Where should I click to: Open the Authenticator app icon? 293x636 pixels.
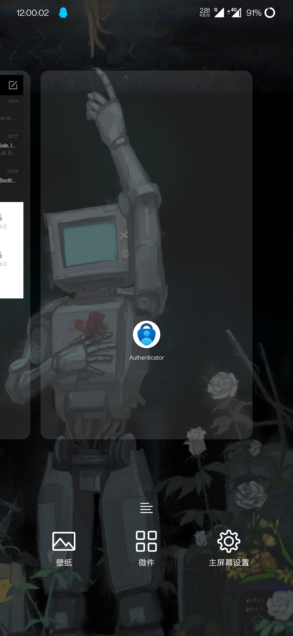click(x=146, y=334)
